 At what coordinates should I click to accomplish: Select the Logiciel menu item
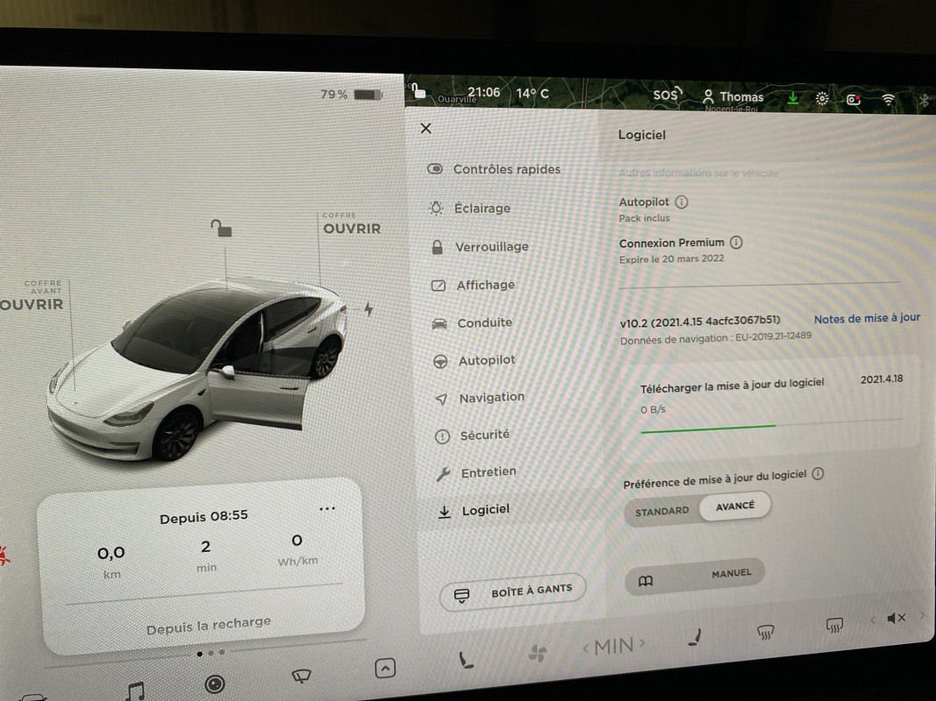(474, 510)
